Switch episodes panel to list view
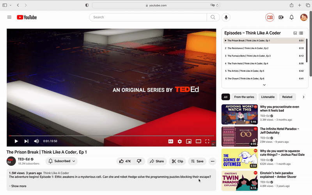 pyautogui.click(x=301, y=33)
